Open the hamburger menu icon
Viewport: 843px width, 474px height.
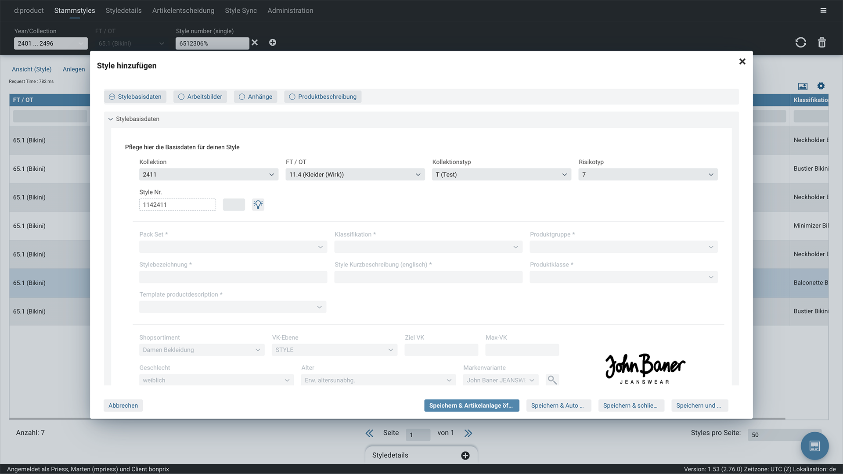coord(823,11)
